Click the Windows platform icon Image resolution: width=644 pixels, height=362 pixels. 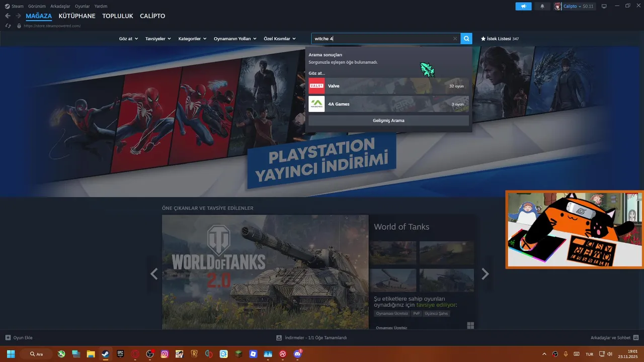(x=470, y=325)
